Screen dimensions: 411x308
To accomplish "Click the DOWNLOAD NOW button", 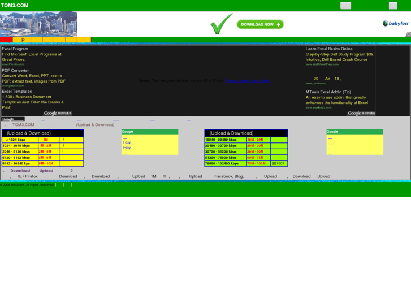I will pyautogui.click(x=260, y=24).
